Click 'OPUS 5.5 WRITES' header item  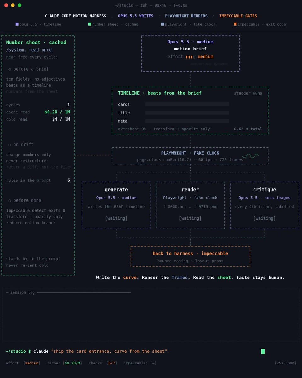tap(136, 16)
